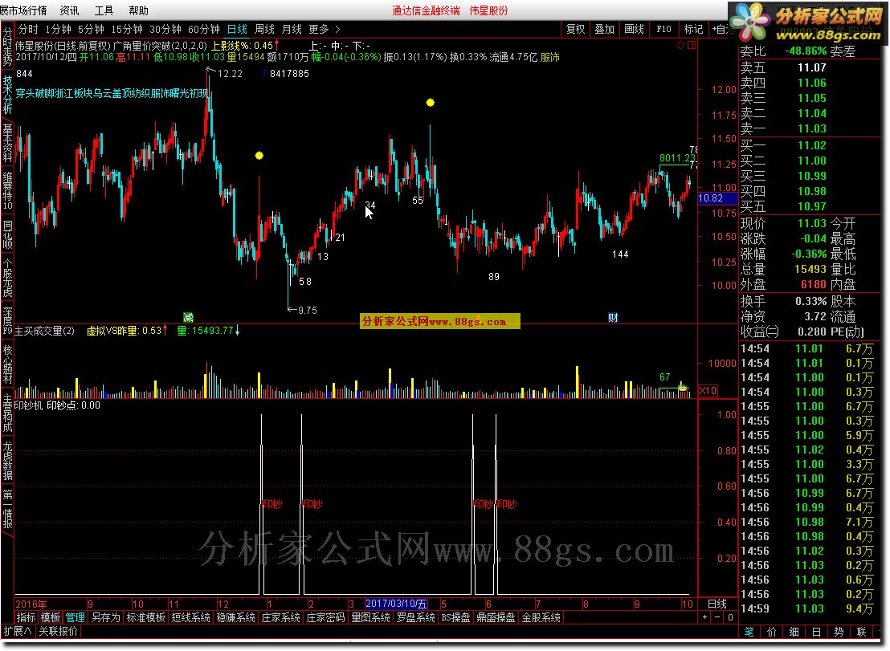Viewport: 890px width, 651px height.
Task: Click the 模板 button
Action: click(x=51, y=617)
